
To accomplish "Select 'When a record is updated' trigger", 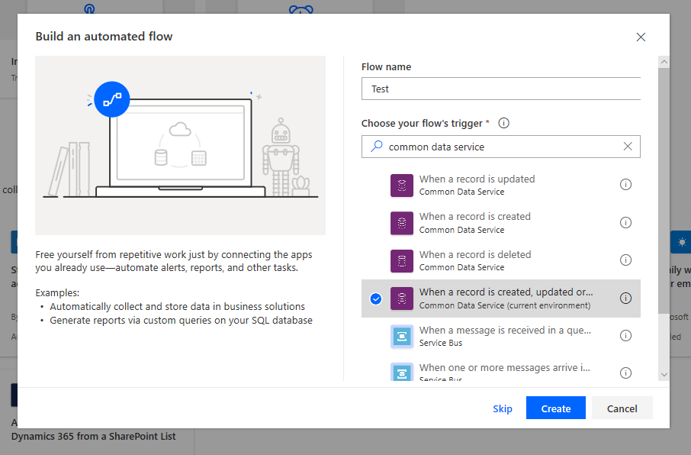I will (500, 185).
